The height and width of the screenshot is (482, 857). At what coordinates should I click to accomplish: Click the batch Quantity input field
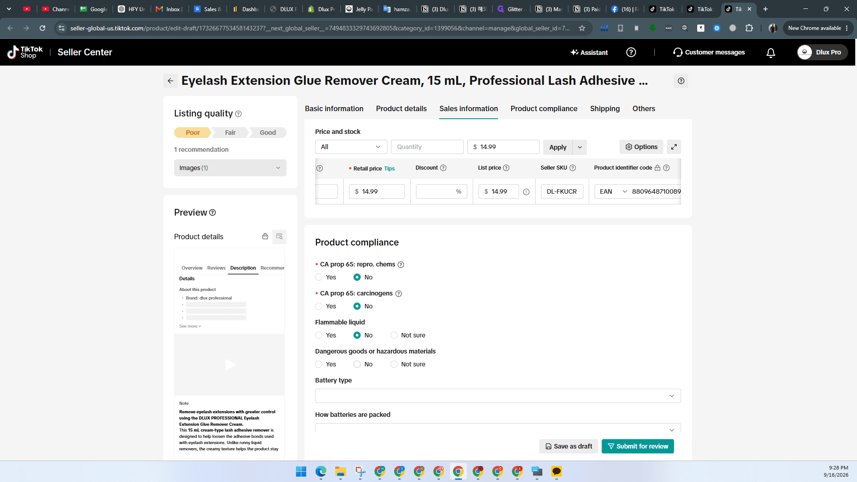pyautogui.click(x=427, y=147)
